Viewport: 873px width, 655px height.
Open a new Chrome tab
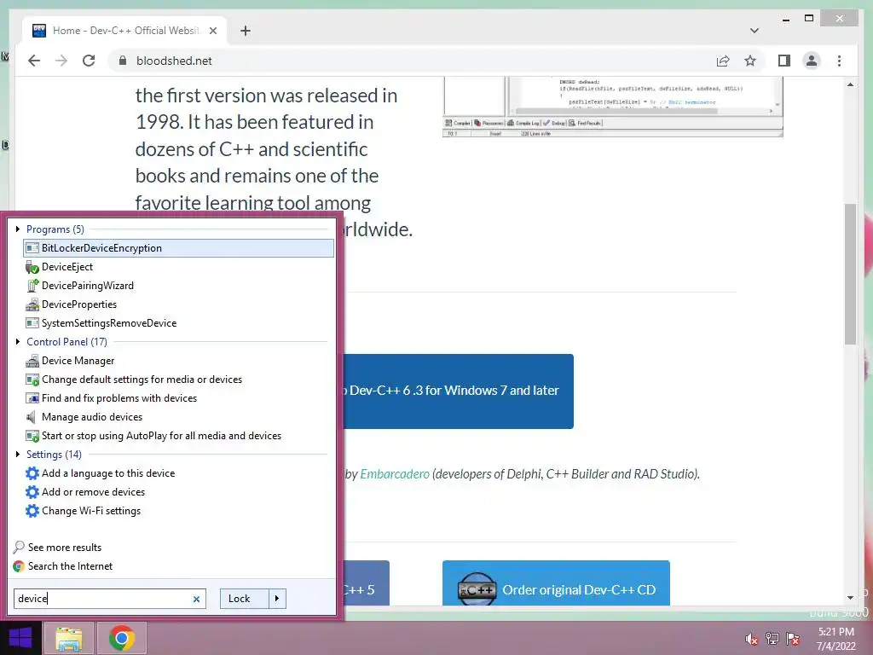[246, 31]
